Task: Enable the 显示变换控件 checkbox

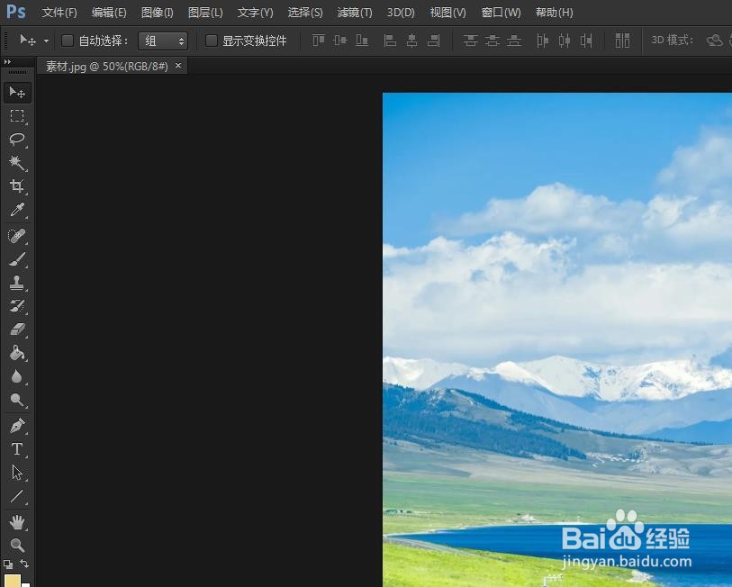Action: [x=212, y=41]
